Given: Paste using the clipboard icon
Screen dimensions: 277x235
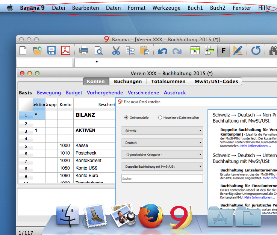Looking at the screenshot, I should [144, 51].
